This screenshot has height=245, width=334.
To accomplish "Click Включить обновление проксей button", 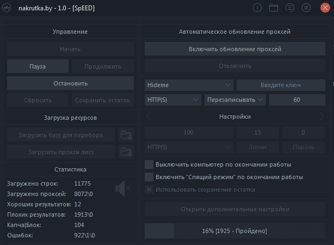I will (x=235, y=49).
